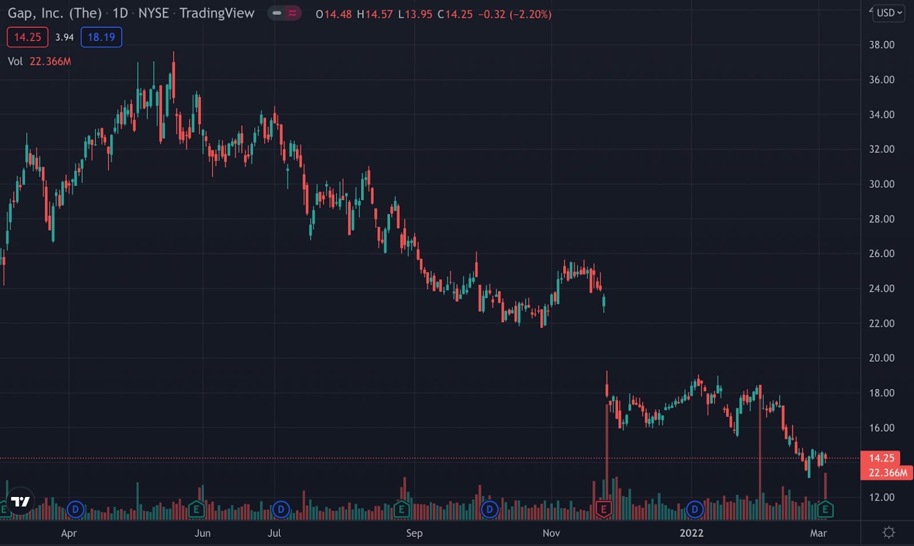This screenshot has height=546, width=914.
Task: Open the earnings marker just before September
Action: 402,509
